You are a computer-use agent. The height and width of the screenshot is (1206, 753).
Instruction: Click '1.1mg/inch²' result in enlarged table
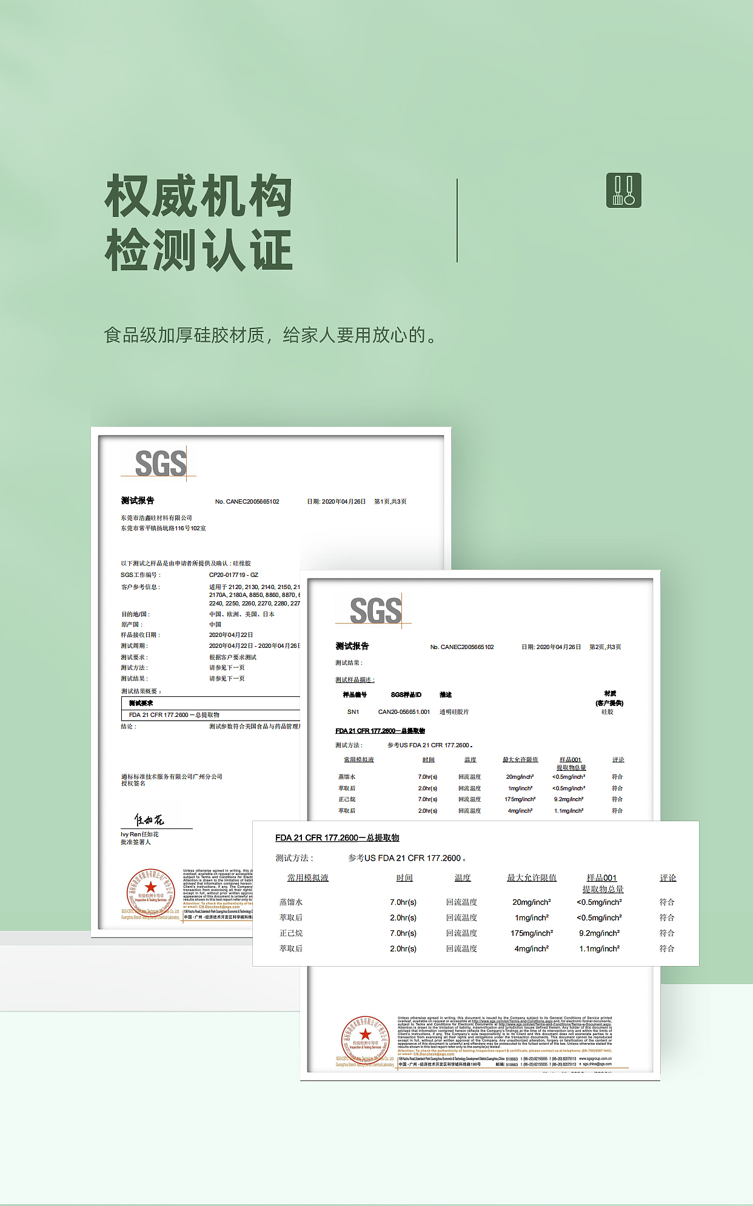point(600,949)
